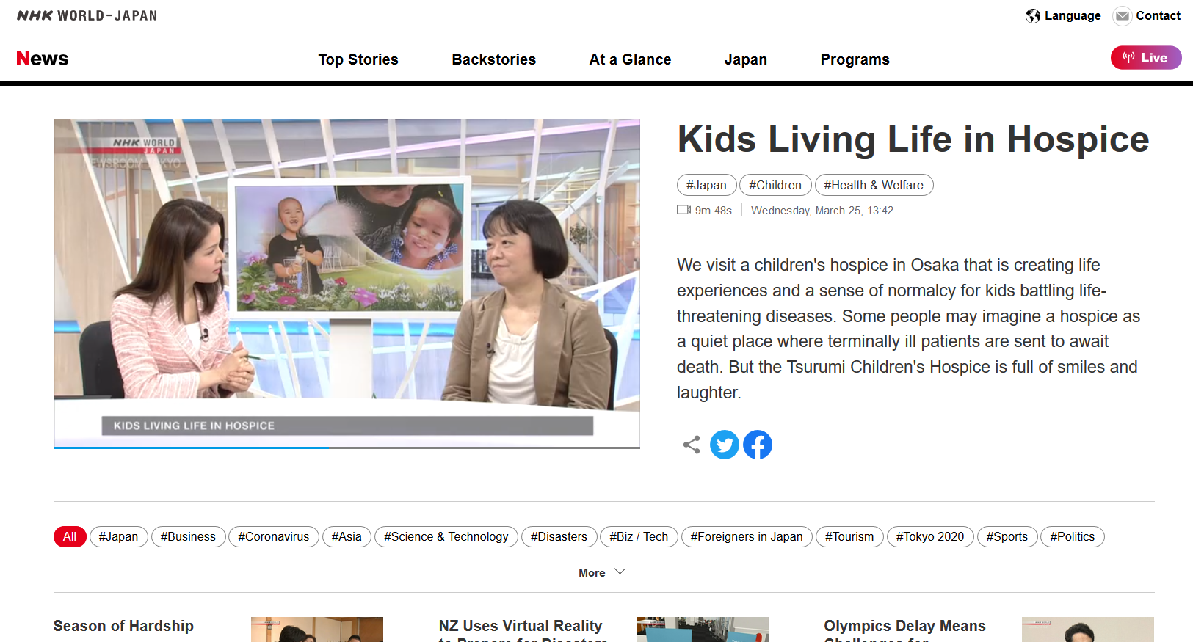The image size is (1193, 642).
Task: Share the story on Twitter
Action: pyautogui.click(x=724, y=445)
